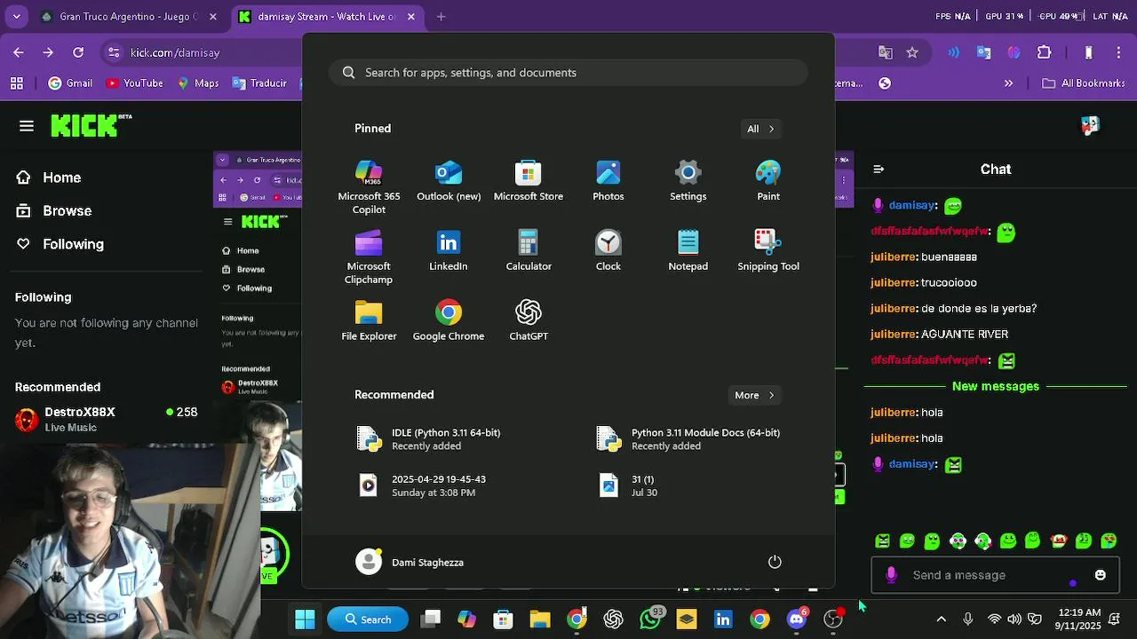The image size is (1137, 639).
Task: Open Microsoft 365 Copilot from pinned apps
Action: coord(369,187)
